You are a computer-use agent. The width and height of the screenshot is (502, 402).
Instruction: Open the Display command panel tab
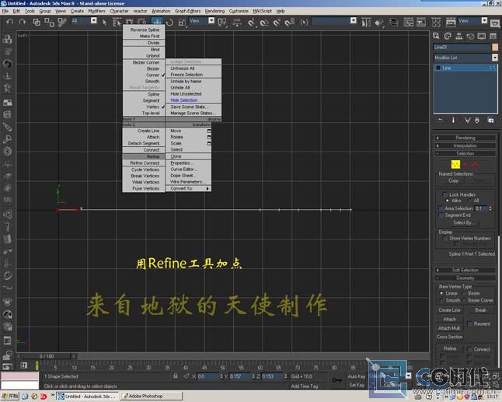482,36
